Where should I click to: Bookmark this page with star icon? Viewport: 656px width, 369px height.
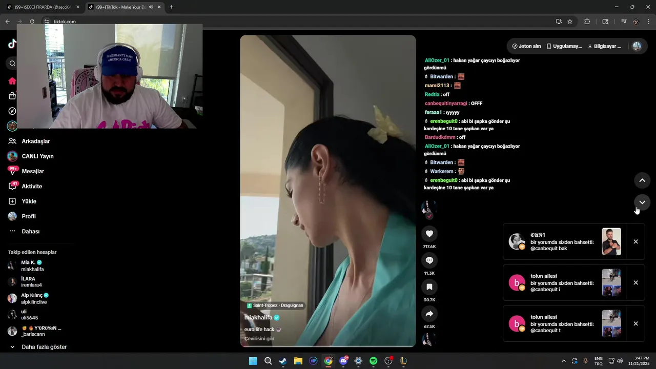[x=570, y=22]
